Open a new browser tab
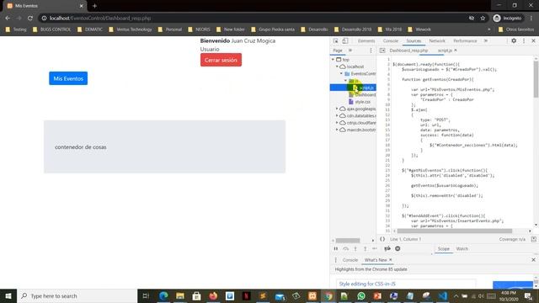 94,6
